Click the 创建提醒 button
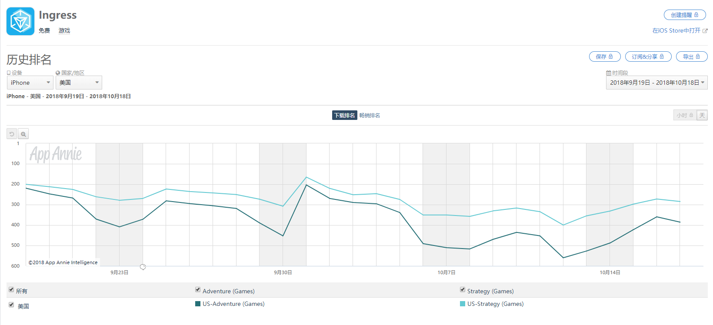713x325 pixels. click(x=685, y=15)
